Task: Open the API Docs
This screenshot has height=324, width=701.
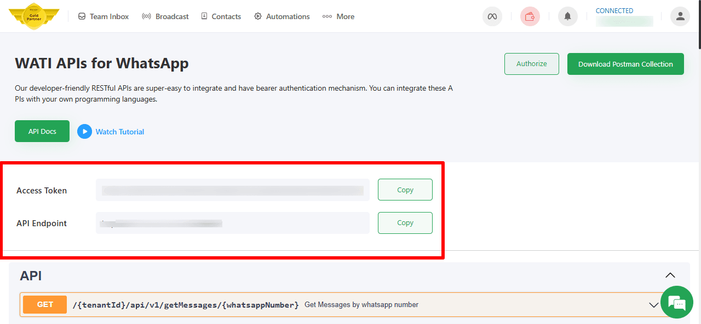Action: coord(42,131)
